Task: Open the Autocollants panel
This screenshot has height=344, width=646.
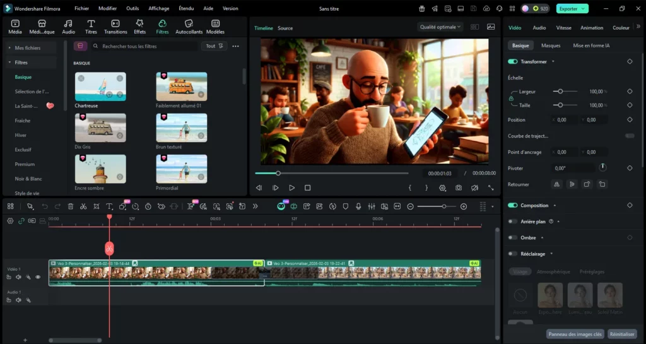Action: click(x=189, y=27)
